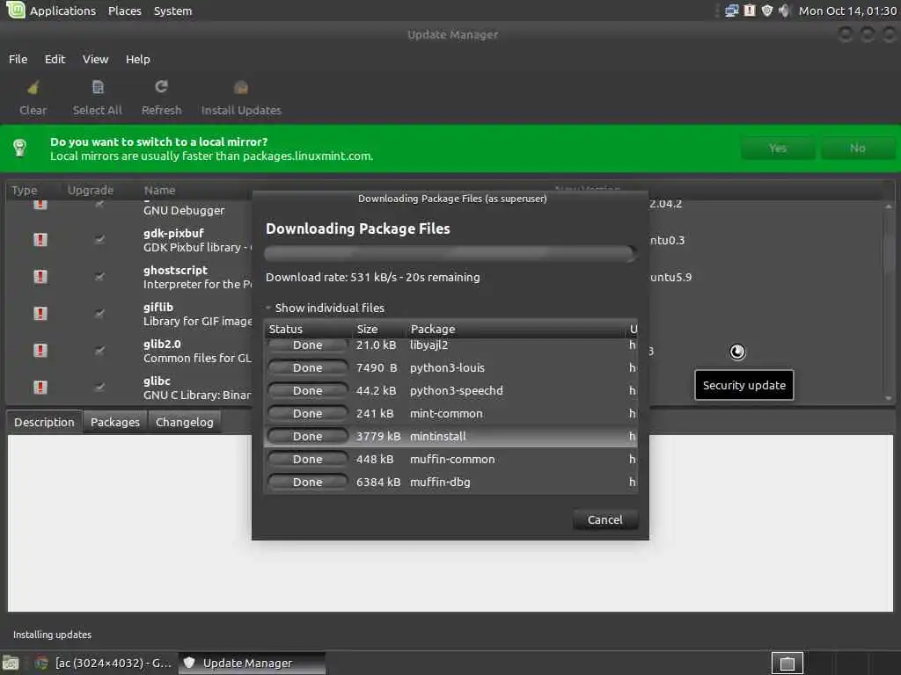Click the lightbulb icon in the mirror banner
Viewport: 901px width, 675px height.
point(20,148)
